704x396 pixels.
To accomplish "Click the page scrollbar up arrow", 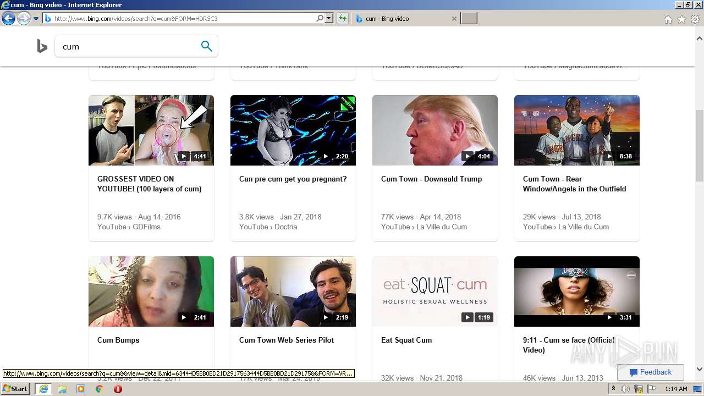I will [700, 38].
